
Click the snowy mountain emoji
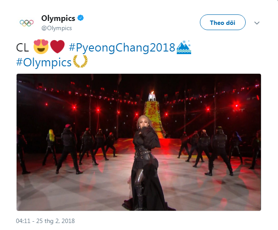184,46
